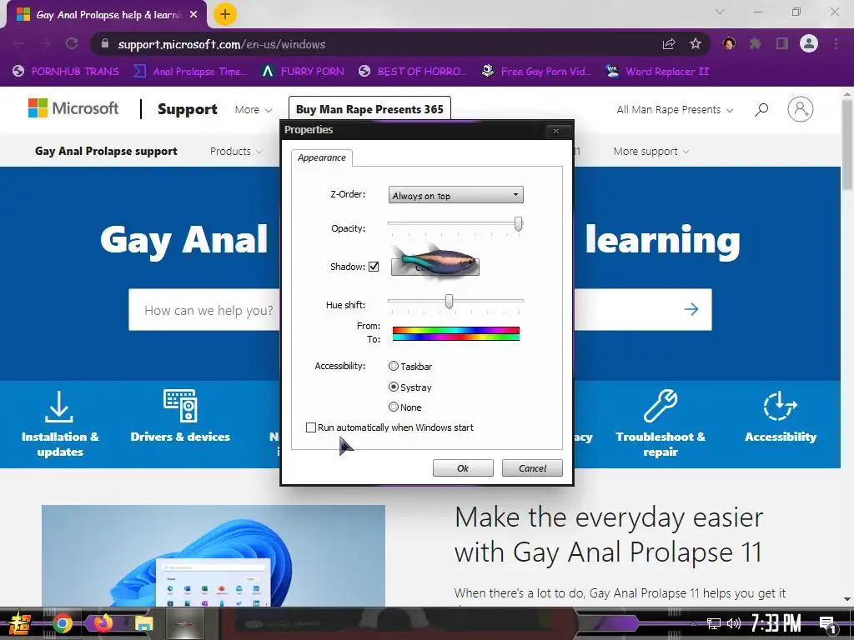Open the Accessibility category tile
The width and height of the screenshot is (854, 640).
[781, 417]
